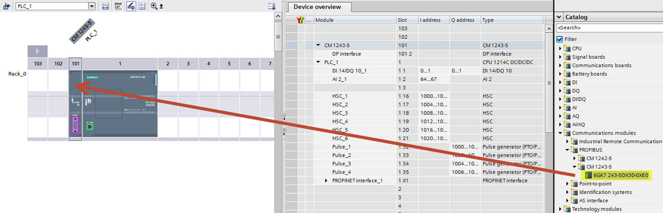This screenshot has width=663, height=213.
Task: Expand the AQ catalog folder
Action: pos(561,116)
